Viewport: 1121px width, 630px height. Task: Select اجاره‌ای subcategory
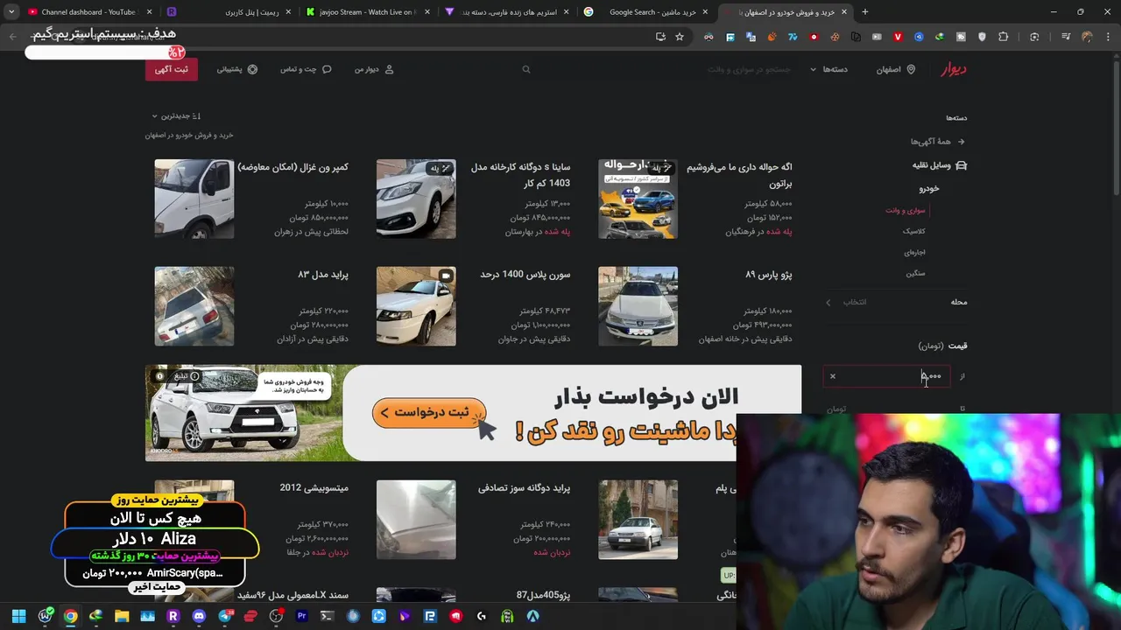point(914,252)
